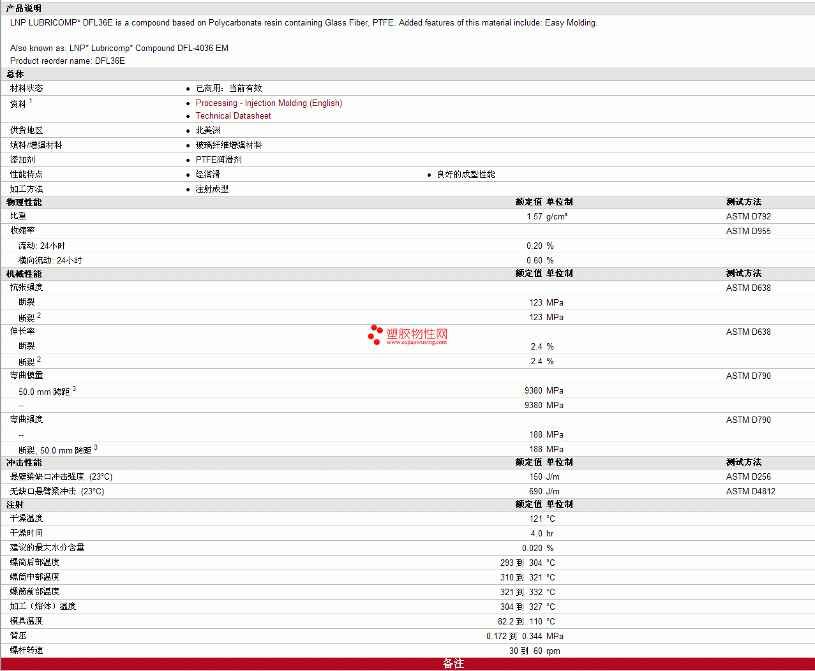Click the 冲击性能 section heading
The image size is (815, 671).
pos(24,462)
